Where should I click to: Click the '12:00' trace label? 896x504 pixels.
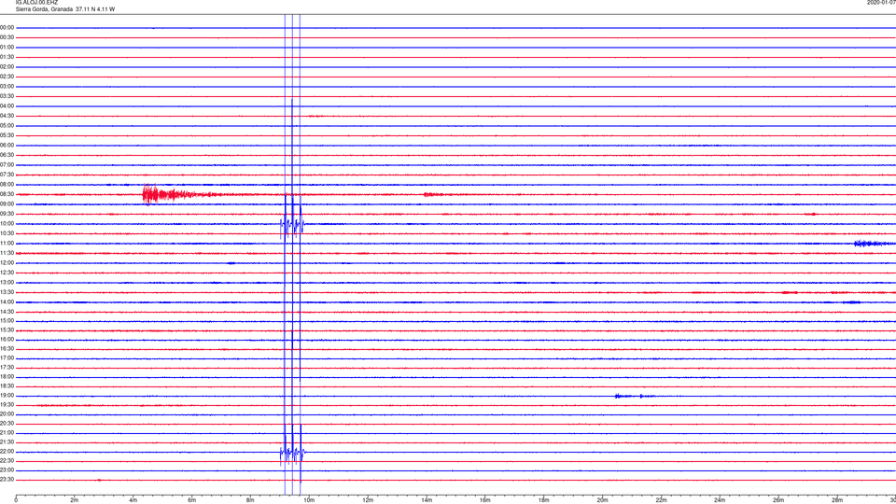[7, 263]
